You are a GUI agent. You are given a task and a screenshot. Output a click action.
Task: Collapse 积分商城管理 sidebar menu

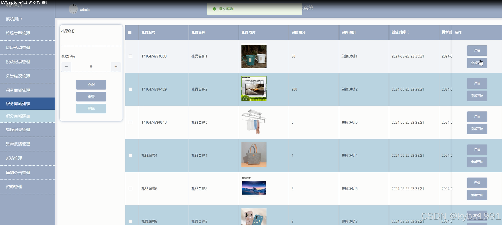pos(27,90)
